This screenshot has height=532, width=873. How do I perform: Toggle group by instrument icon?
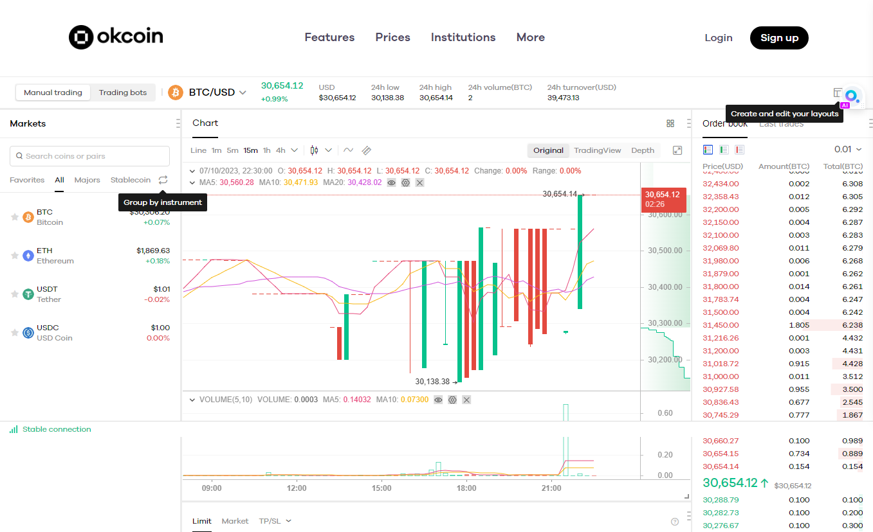coord(163,180)
